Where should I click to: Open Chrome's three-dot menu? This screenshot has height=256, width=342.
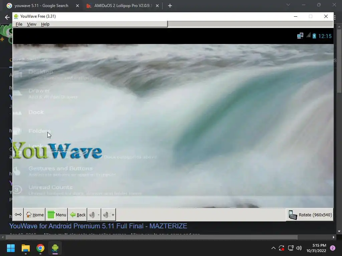(x=335, y=17)
